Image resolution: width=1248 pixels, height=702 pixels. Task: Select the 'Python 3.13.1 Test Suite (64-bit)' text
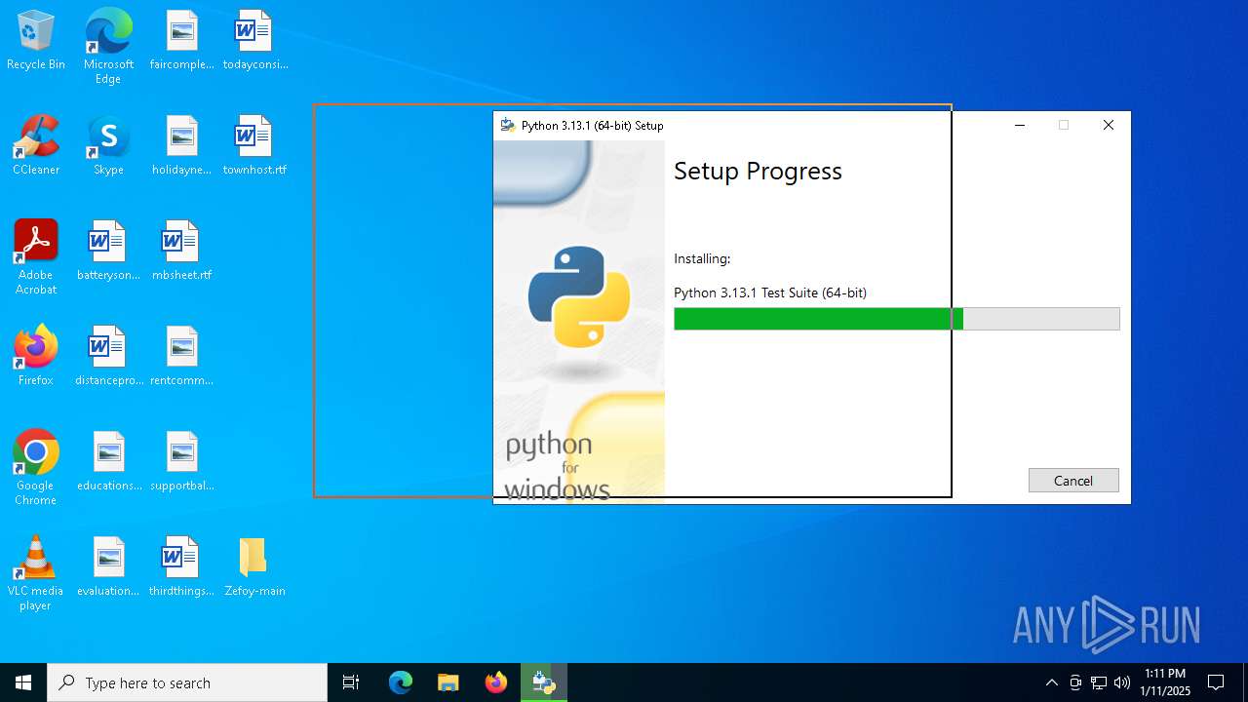pos(770,292)
